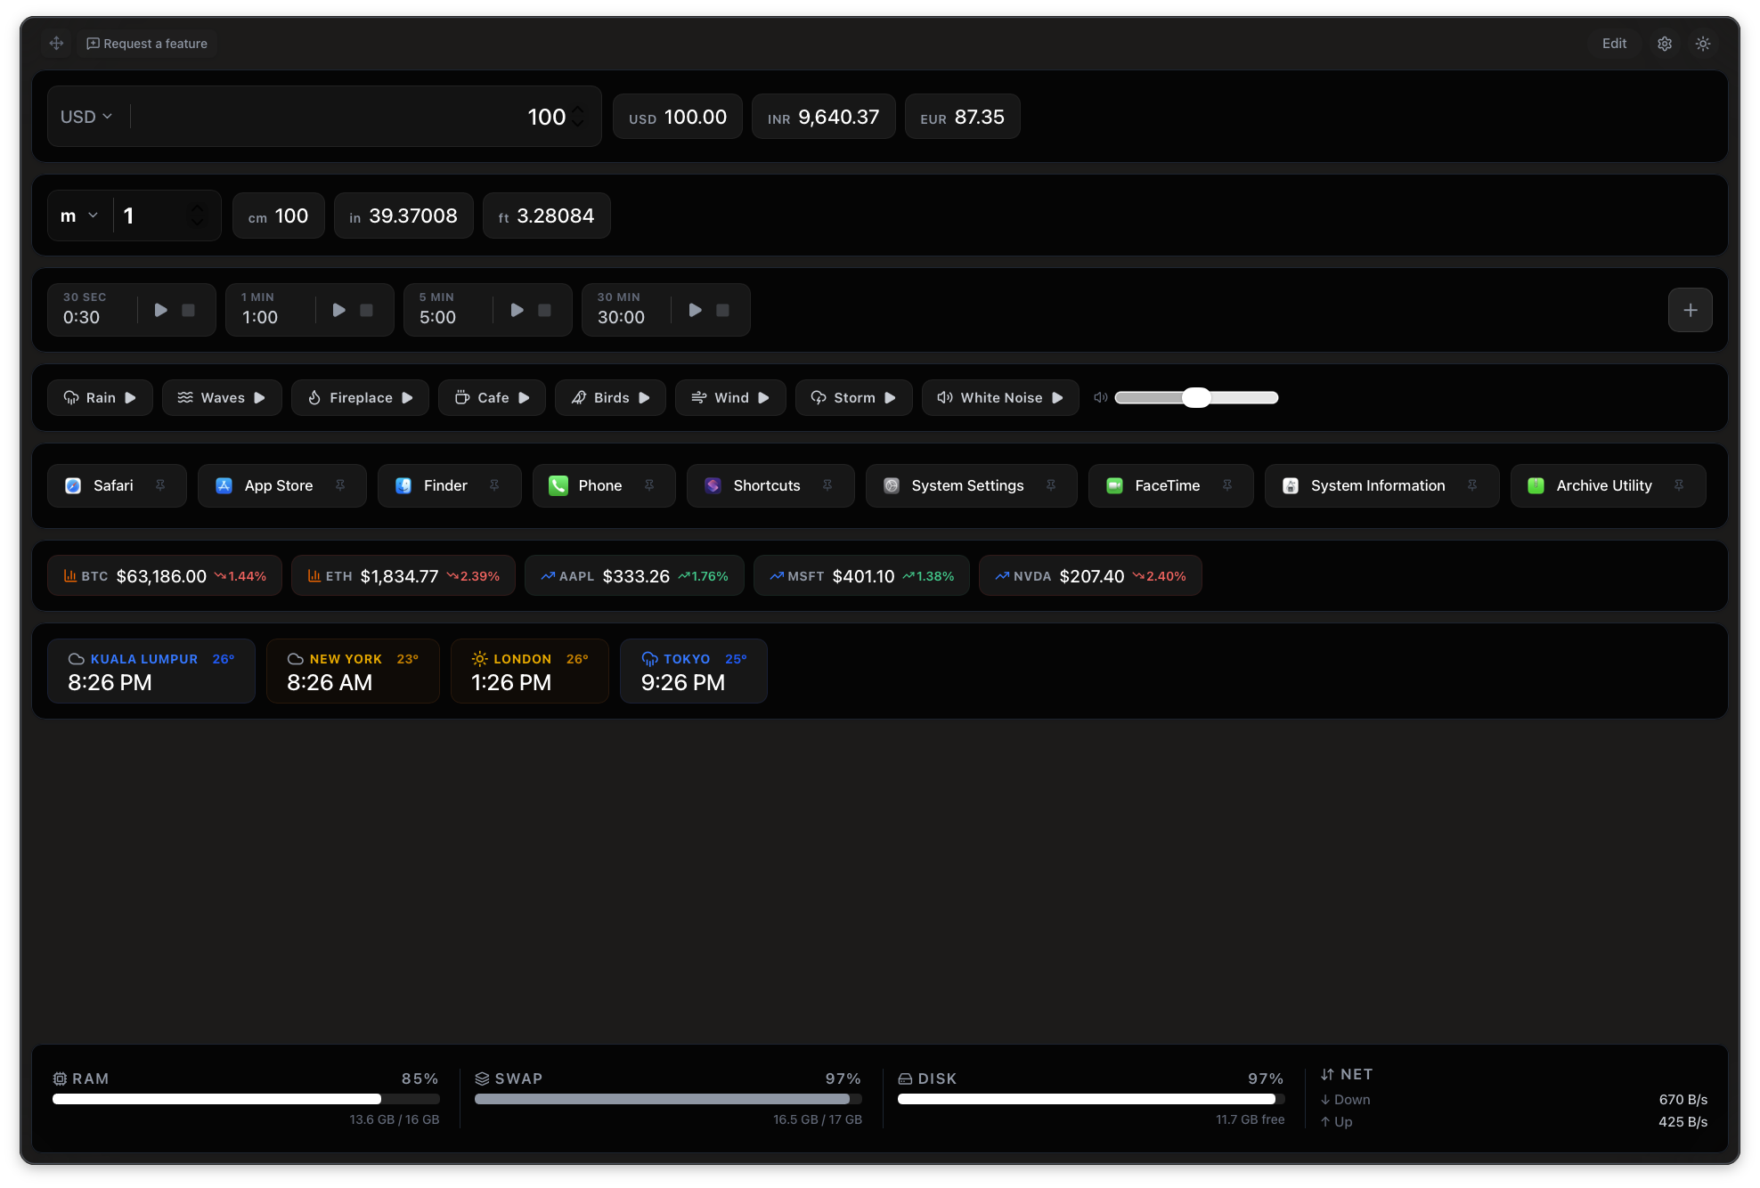Add a new timer with plus button
The image size is (1760, 1188).
[1690, 310]
